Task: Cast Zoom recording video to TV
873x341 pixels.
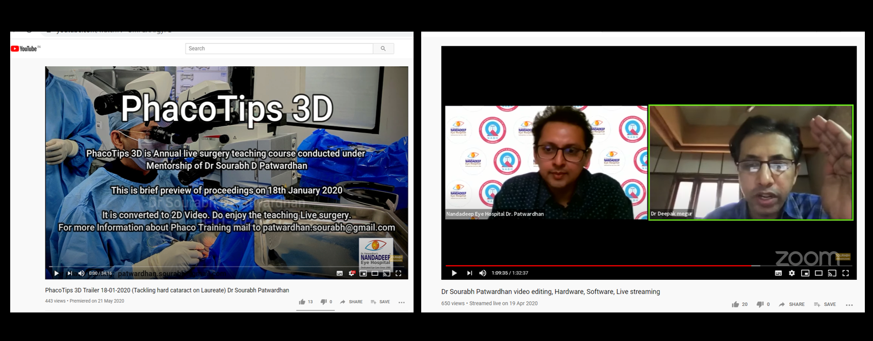Action: tap(832, 273)
